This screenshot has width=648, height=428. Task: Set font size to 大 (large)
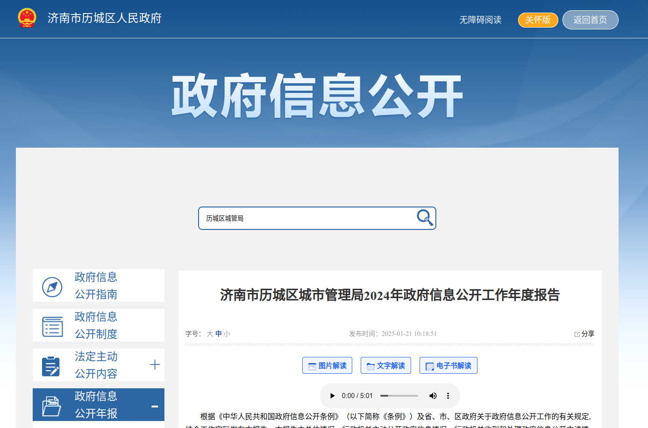click(210, 334)
